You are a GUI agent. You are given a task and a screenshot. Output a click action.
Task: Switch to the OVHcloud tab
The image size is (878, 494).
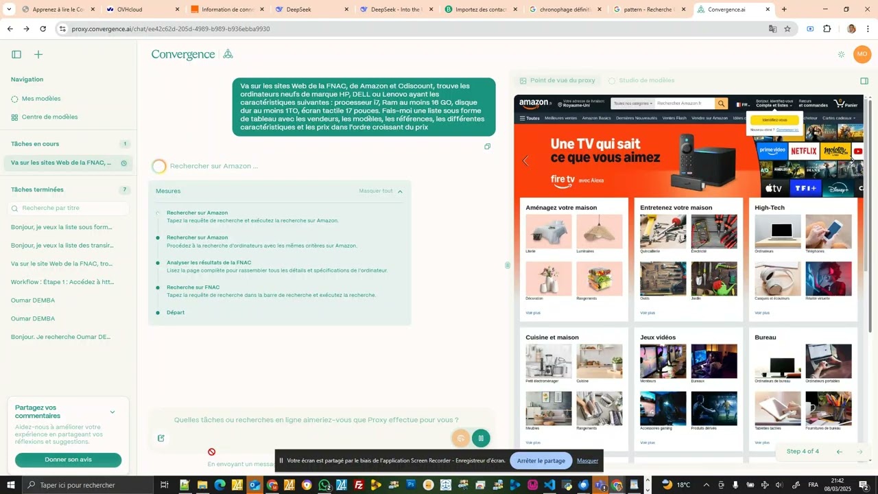tap(142, 10)
